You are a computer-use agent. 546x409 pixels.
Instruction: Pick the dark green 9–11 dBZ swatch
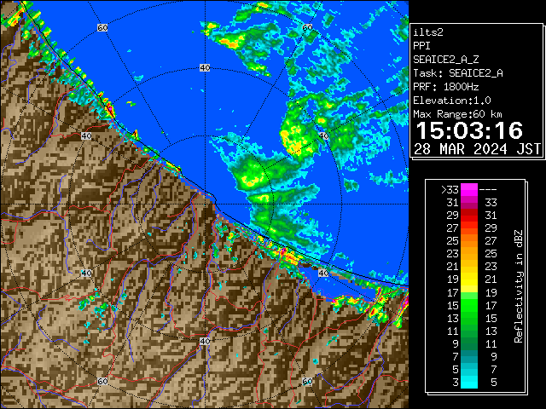[x=469, y=344]
